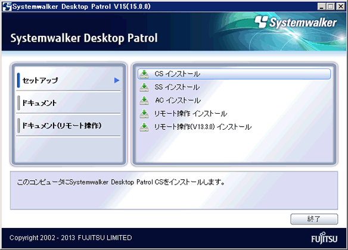Click the リモート操作 インストール download icon
The image size is (348, 250).
[144, 114]
